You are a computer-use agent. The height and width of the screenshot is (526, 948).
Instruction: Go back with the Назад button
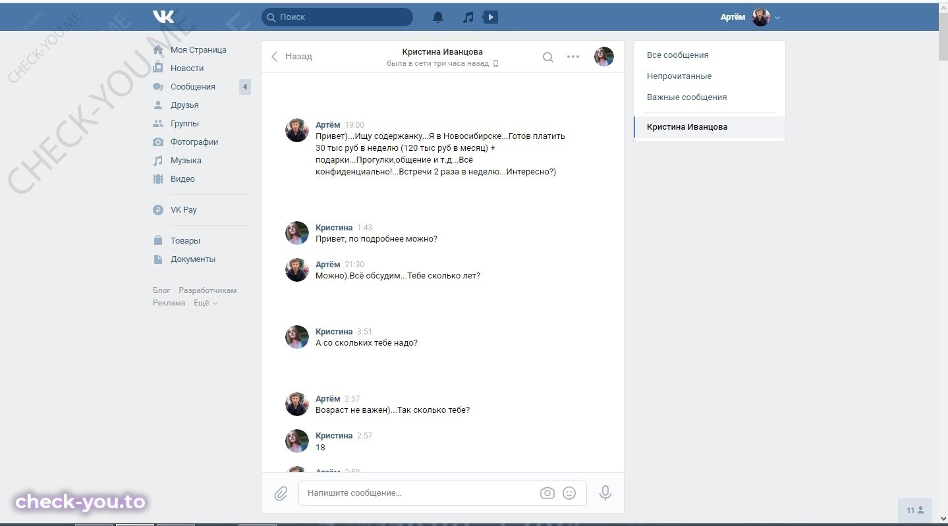coord(292,57)
